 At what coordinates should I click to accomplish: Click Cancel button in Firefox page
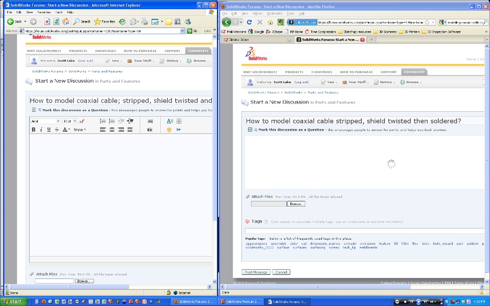[281, 272]
